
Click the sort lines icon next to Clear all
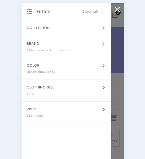103,11
